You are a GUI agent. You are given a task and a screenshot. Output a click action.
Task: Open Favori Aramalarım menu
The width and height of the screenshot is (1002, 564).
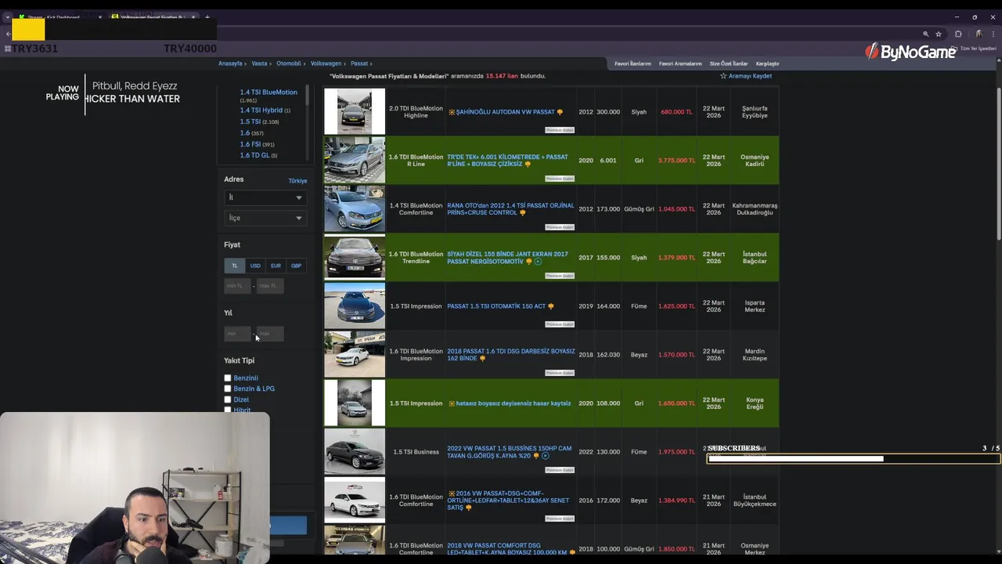[x=680, y=63]
